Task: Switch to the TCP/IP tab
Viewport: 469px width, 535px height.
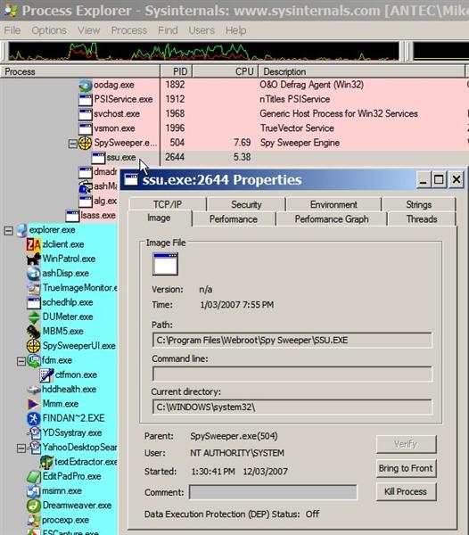Action: [168, 204]
